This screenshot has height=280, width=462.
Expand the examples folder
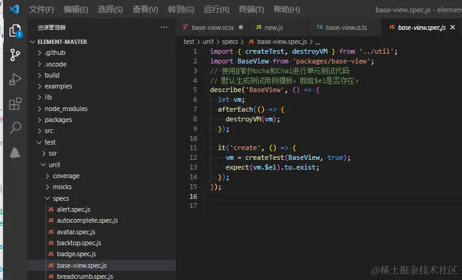tap(59, 86)
